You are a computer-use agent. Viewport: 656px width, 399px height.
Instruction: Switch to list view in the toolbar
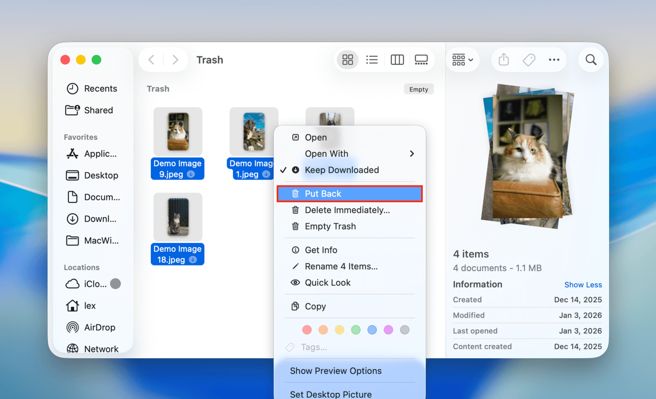pyautogui.click(x=372, y=59)
